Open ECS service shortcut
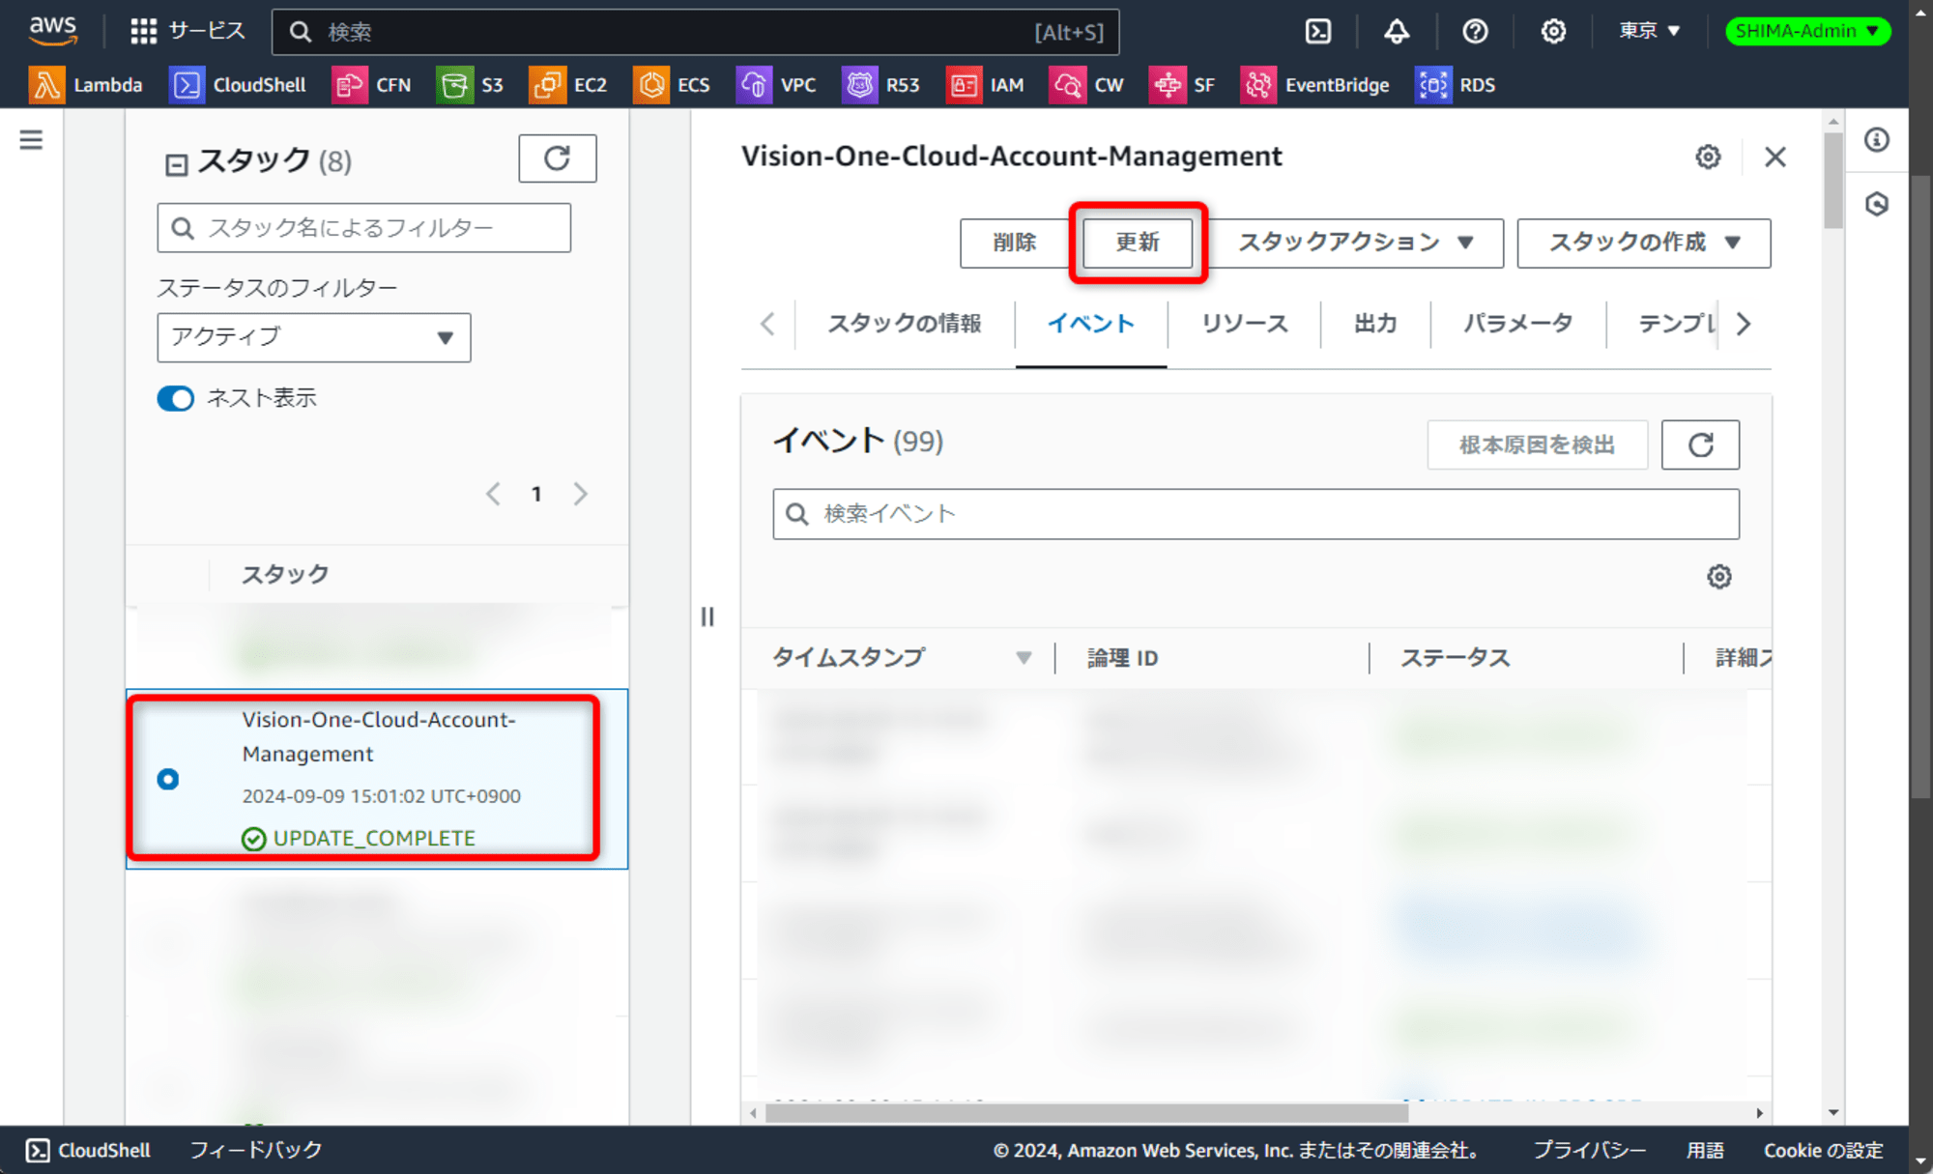Viewport: 1933px width, 1174px height. [x=672, y=85]
